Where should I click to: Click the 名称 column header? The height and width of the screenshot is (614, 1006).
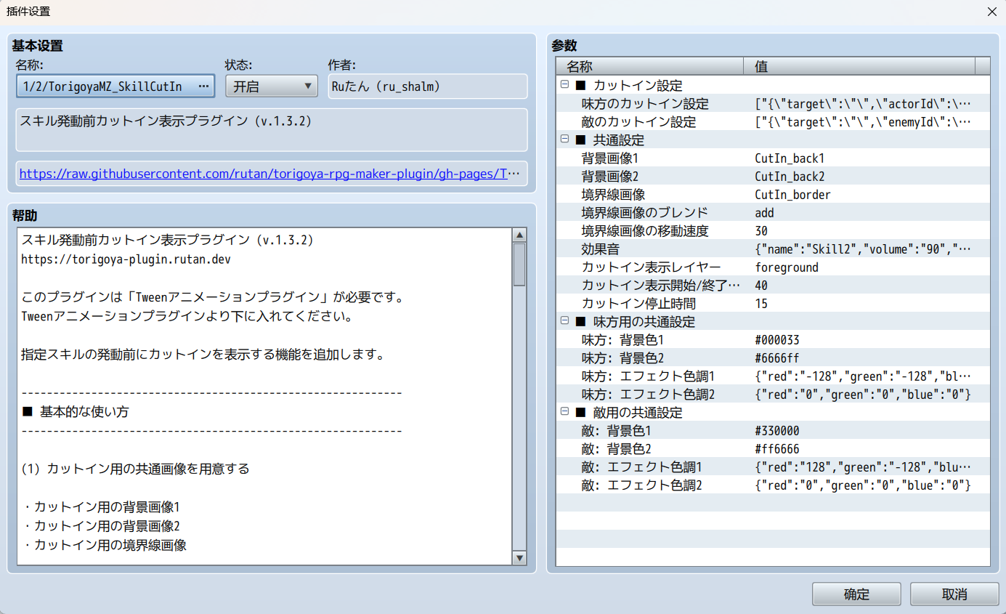[650, 66]
